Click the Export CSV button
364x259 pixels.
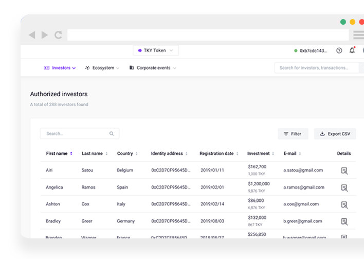335,134
